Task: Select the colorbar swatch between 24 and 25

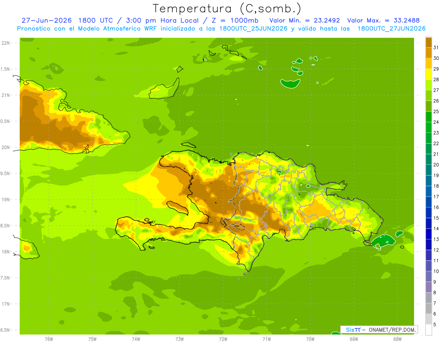Action: tap(429, 117)
